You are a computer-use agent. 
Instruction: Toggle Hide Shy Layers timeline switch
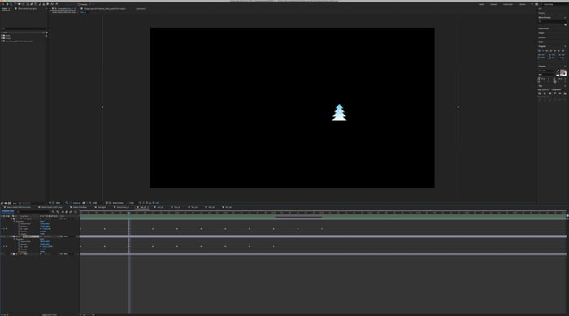click(63, 211)
